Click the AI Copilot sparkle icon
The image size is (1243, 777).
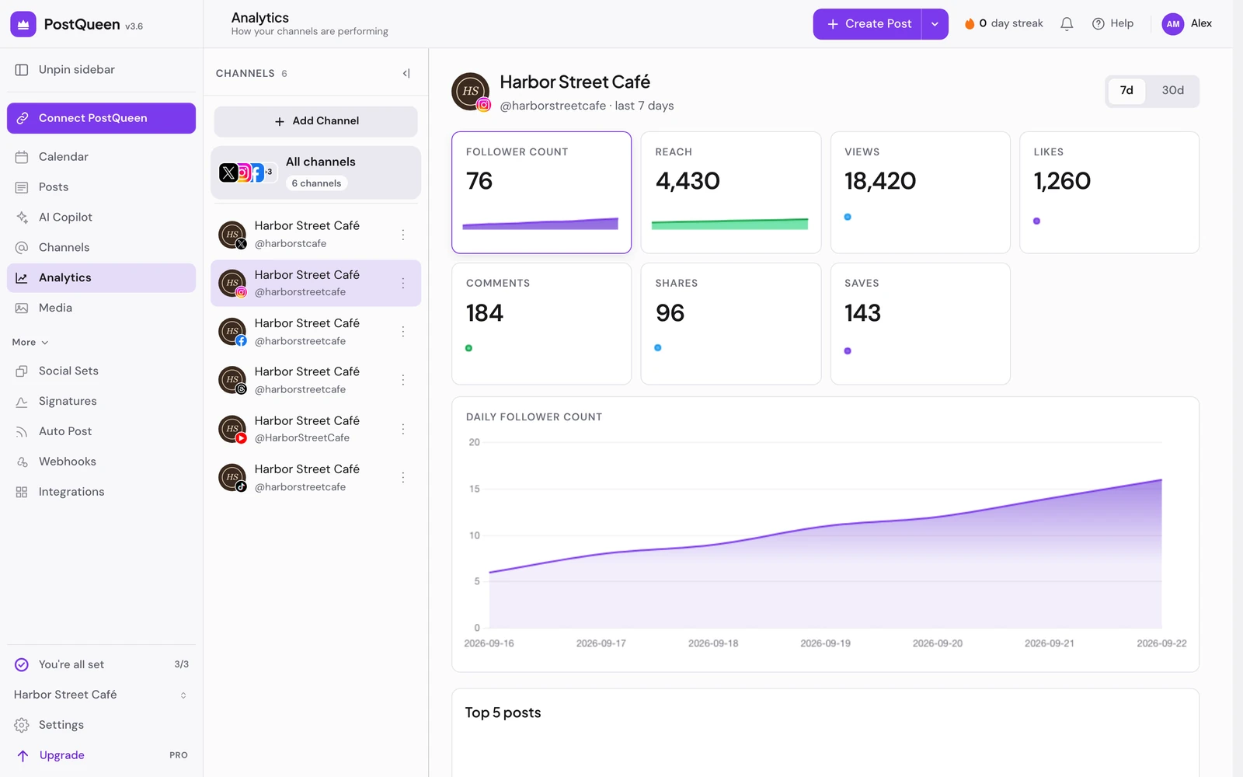22,218
